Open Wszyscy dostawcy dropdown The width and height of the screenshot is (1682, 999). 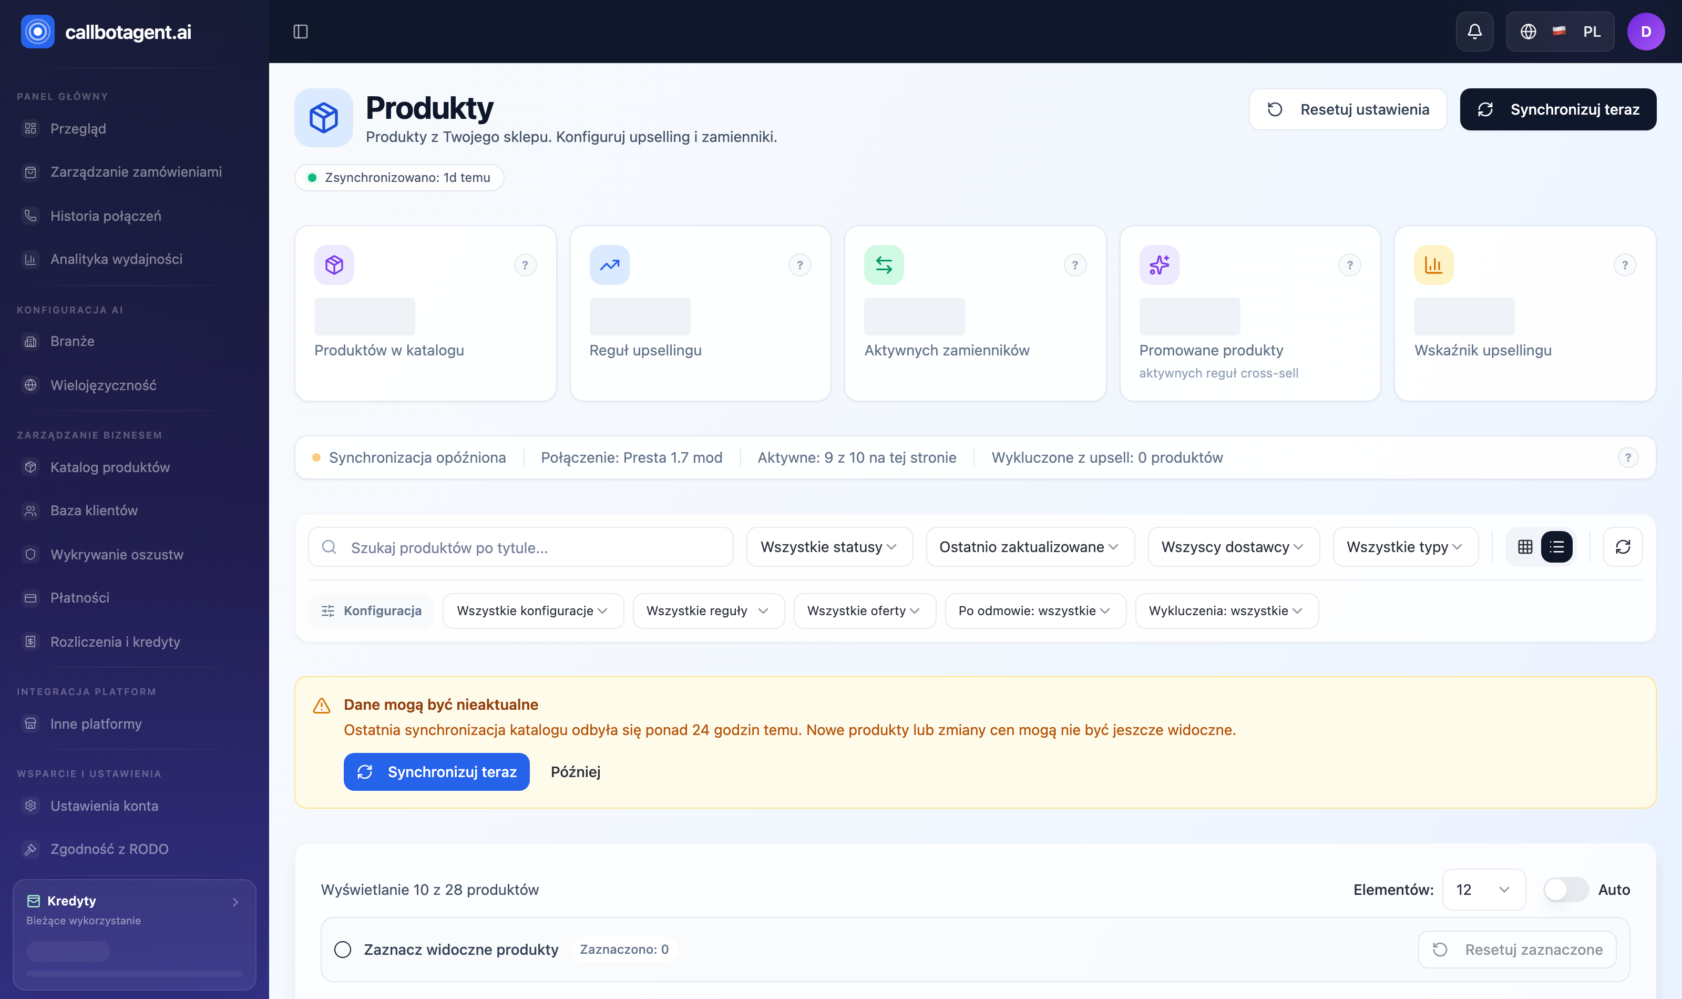click(1233, 547)
